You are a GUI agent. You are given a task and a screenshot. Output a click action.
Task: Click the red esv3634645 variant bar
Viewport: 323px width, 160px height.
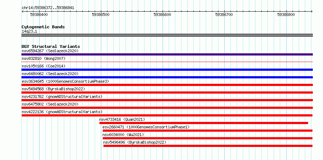point(167,85)
